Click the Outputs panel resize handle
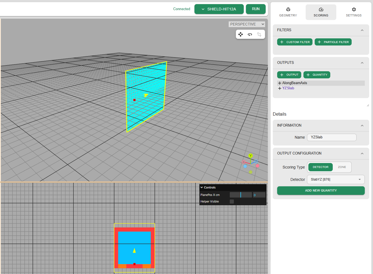 [x=368, y=105]
